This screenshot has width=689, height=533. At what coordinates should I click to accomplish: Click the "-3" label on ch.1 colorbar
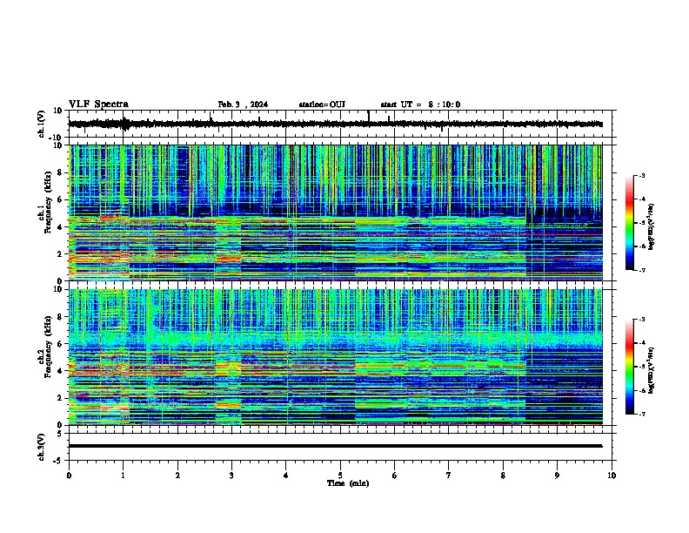click(641, 175)
